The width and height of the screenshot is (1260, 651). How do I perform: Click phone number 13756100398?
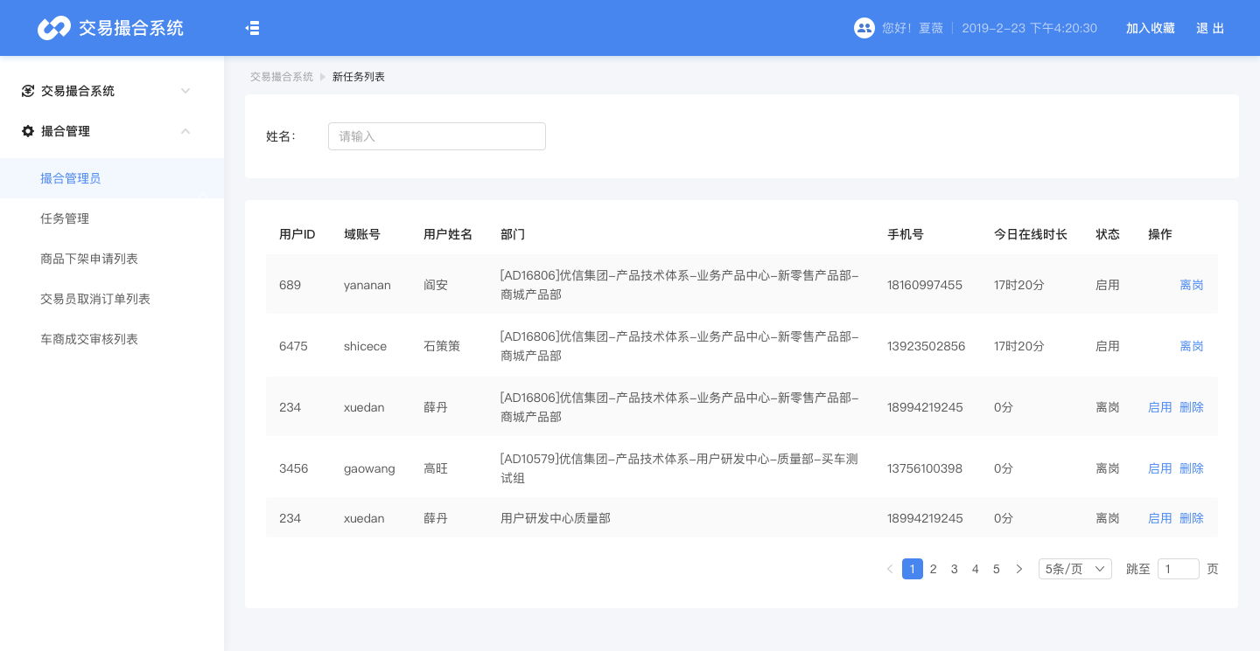point(925,468)
